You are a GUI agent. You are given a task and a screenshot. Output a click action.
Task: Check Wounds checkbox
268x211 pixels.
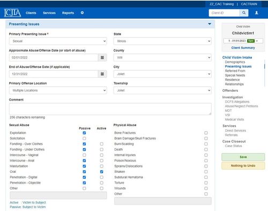[206, 188]
